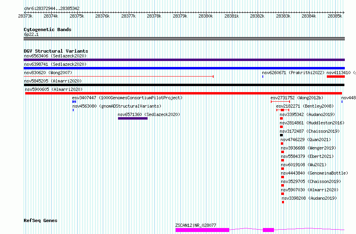Click the nsv6019108 (Wu2021) label
Viewport: 356px width, 234px height.
[304, 165]
